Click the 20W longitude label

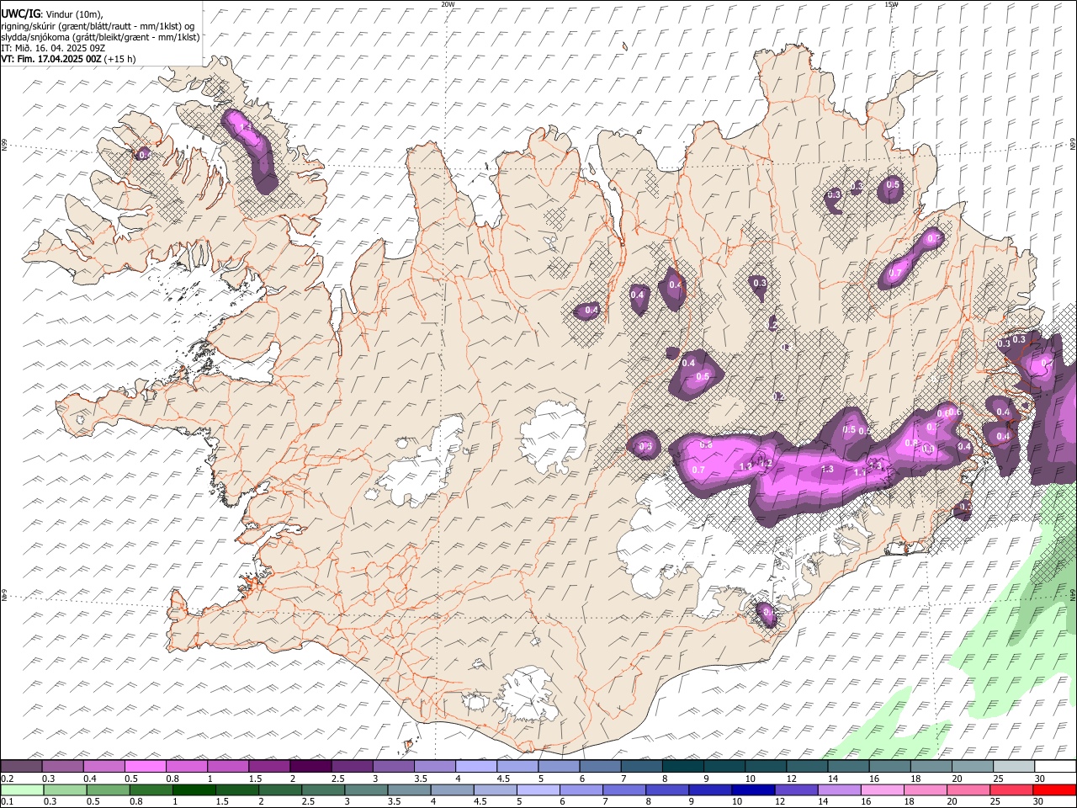(x=448, y=4)
